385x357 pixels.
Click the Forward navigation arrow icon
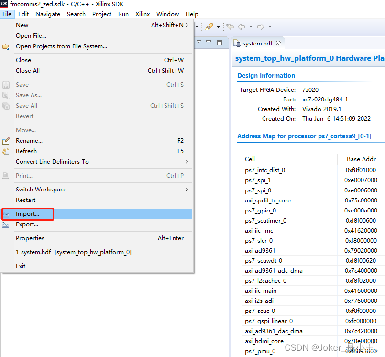coord(261,26)
